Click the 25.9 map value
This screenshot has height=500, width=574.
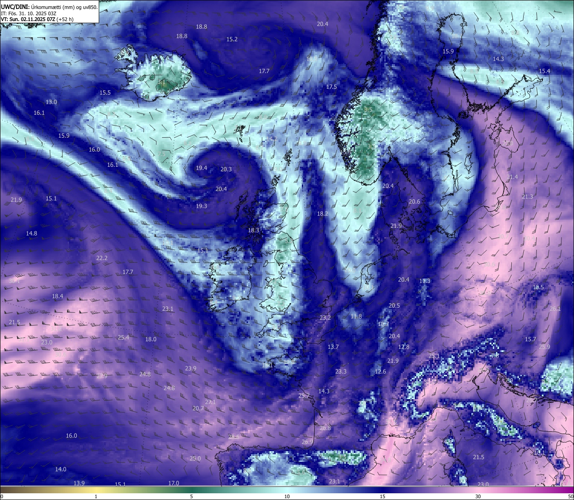click(x=544, y=347)
